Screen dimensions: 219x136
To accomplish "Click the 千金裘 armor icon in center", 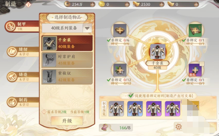I will point(158,52).
